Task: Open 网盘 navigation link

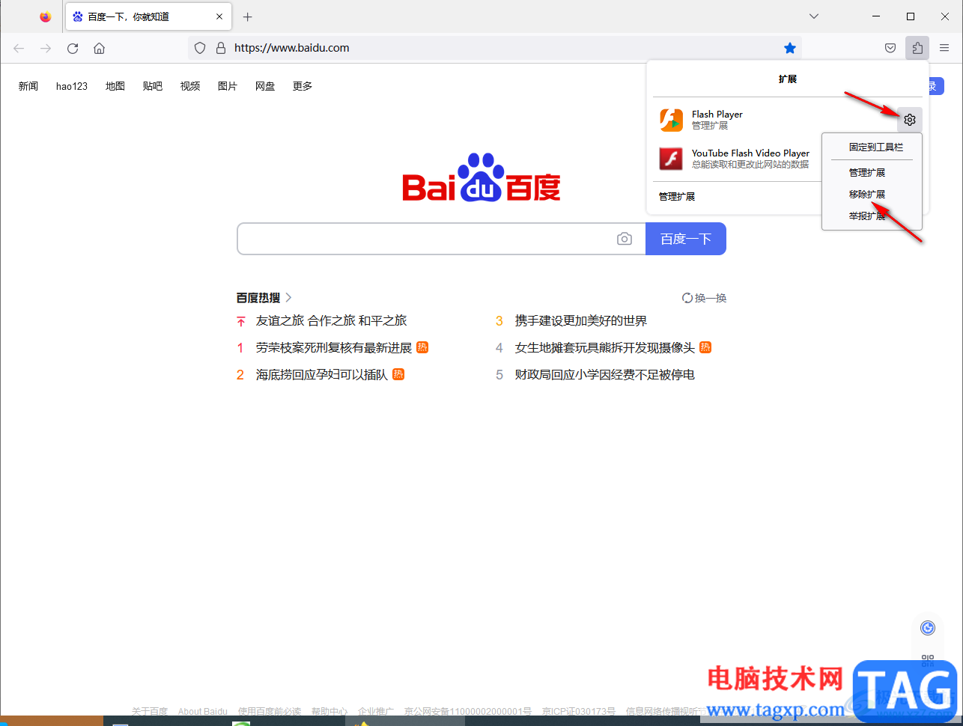Action: click(x=265, y=86)
